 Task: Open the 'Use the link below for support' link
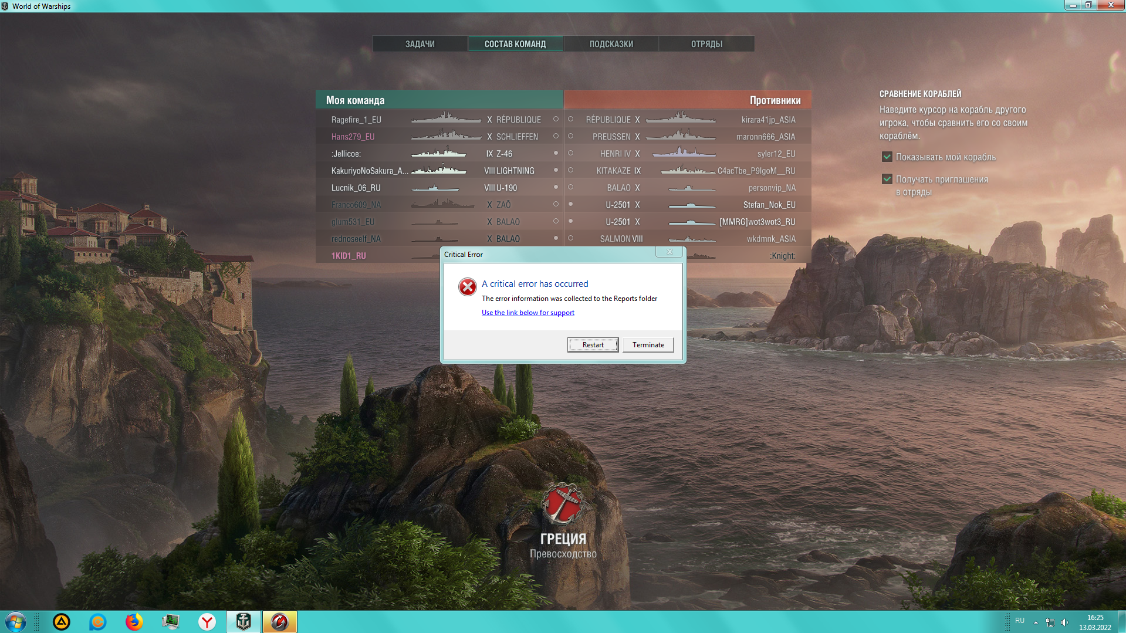(x=528, y=313)
